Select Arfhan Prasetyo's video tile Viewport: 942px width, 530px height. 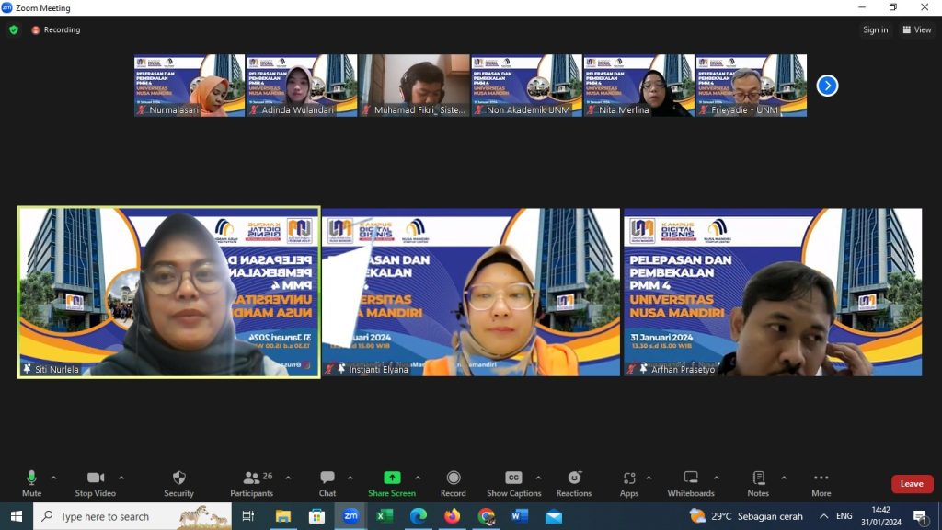[x=773, y=292]
